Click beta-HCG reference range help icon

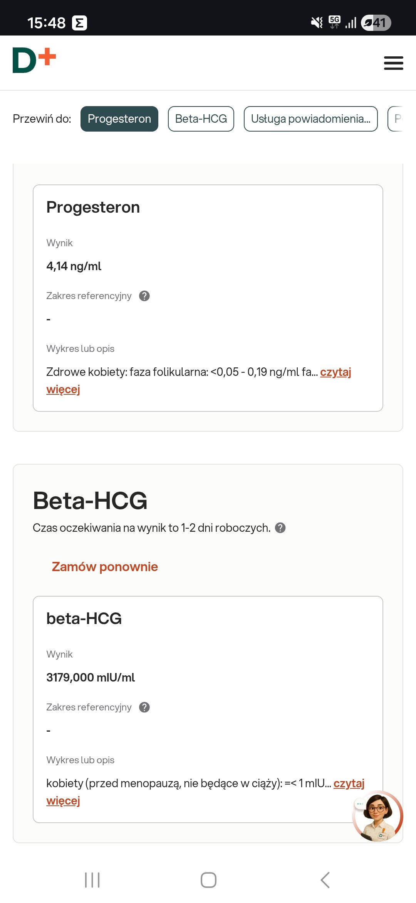tap(144, 707)
